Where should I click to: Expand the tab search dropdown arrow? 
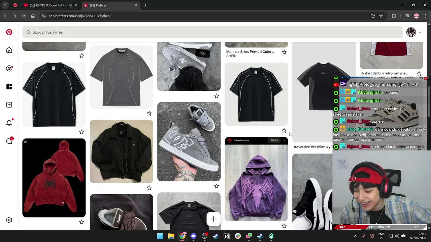(5, 5)
